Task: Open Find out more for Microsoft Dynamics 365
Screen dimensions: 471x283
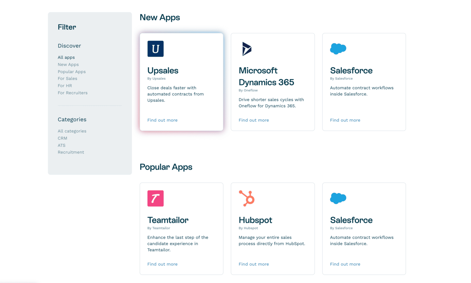Action: [x=253, y=120]
